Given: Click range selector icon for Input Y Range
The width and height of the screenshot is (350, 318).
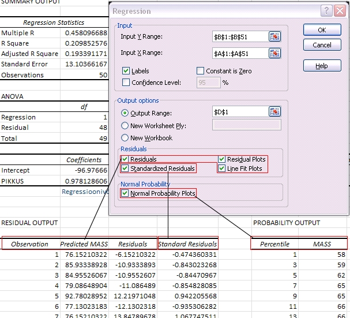Looking at the screenshot, I should [275, 36].
